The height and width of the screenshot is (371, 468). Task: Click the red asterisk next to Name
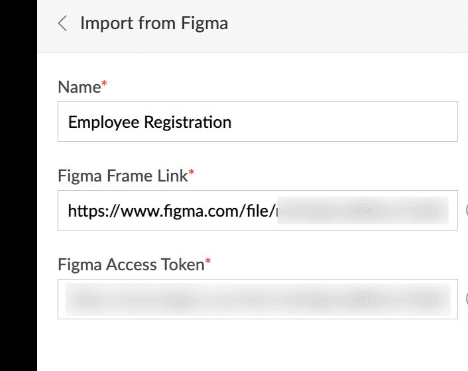point(103,84)
